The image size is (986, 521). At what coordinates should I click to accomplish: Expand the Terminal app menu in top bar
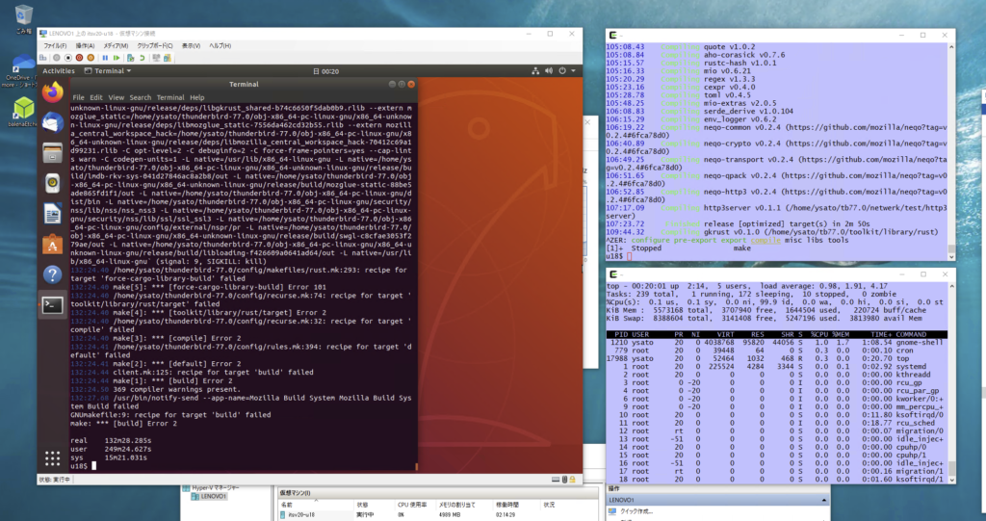coord(108,70)
